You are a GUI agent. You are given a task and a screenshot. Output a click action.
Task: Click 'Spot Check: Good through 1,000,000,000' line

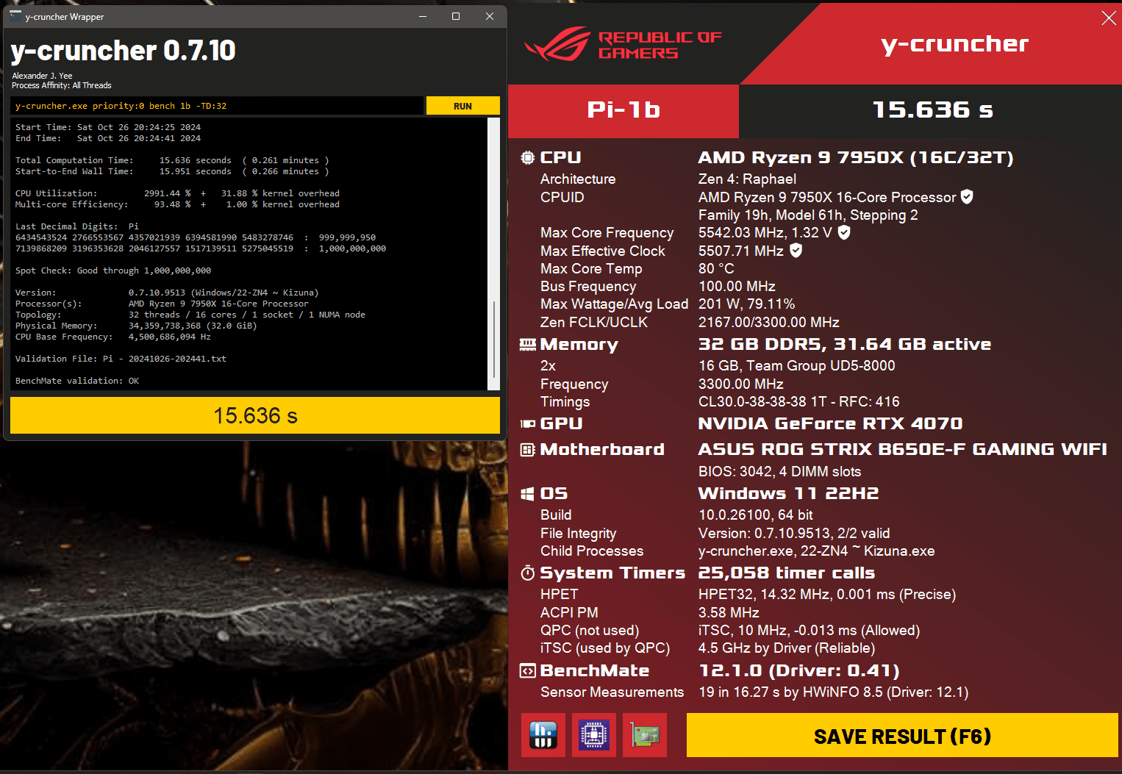coord(113,270)
